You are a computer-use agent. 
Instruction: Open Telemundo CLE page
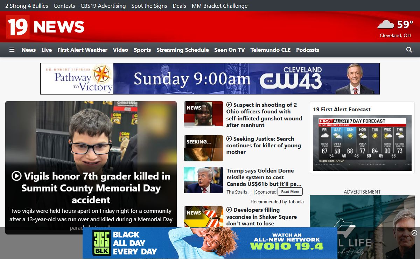point(270,50)
